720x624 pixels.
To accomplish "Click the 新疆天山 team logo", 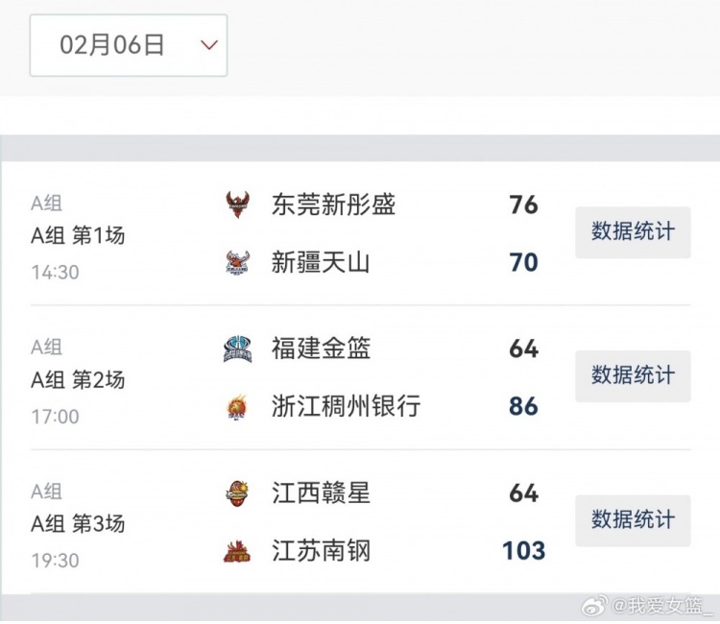I will tap(237, 262).
